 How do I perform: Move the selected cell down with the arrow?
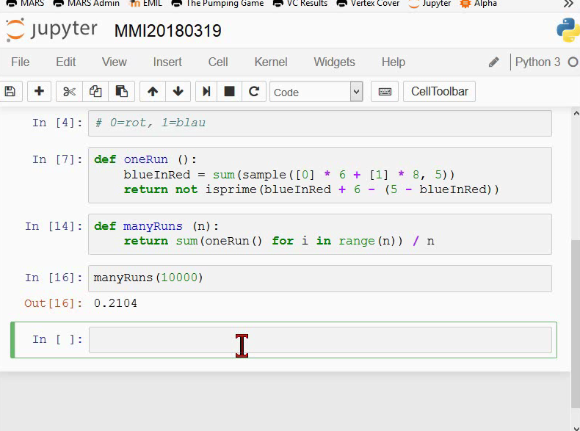pos(178,91)
